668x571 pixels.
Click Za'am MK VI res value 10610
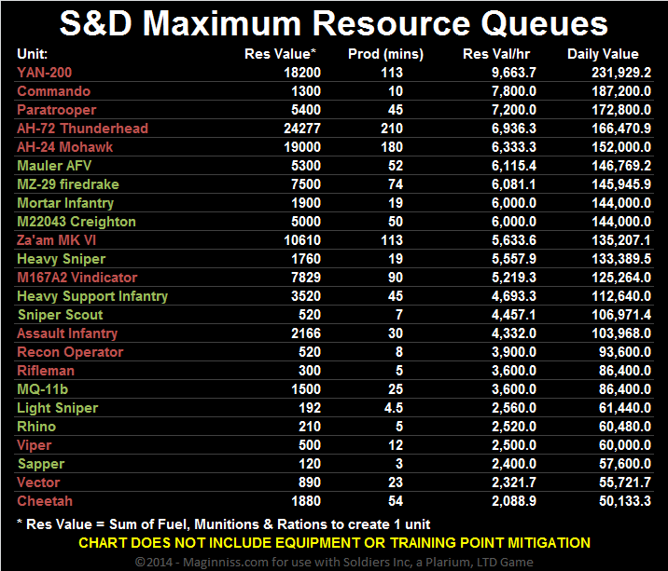click(302, 240)
